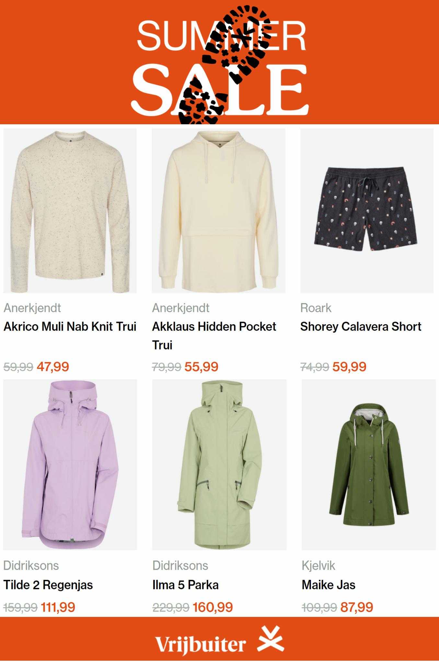Click the 160,99 sale price
Screen dimensions: 439x662
pyautogui.click(x=213, y=607)
